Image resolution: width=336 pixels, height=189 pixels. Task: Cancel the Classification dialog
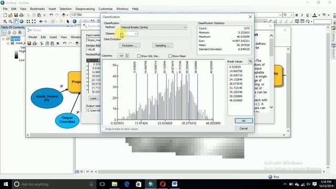[244, 128]
